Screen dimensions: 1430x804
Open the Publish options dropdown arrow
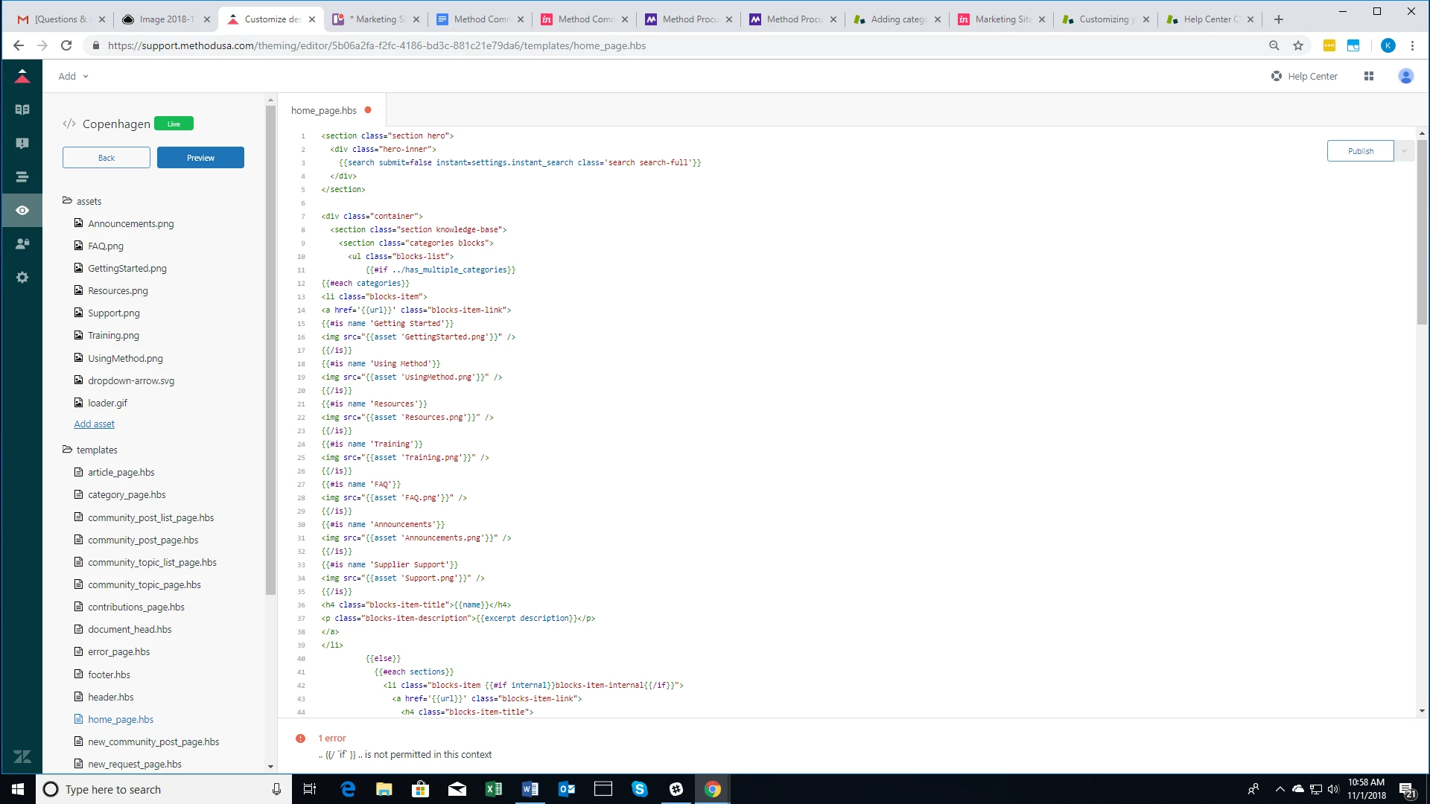(1404, 151)
